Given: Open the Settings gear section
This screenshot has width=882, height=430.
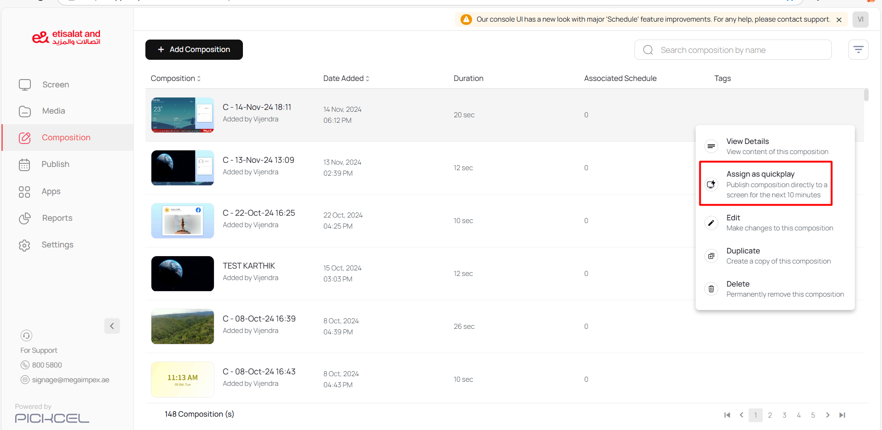Looking at the screenshot, I should tap(57, 245).
